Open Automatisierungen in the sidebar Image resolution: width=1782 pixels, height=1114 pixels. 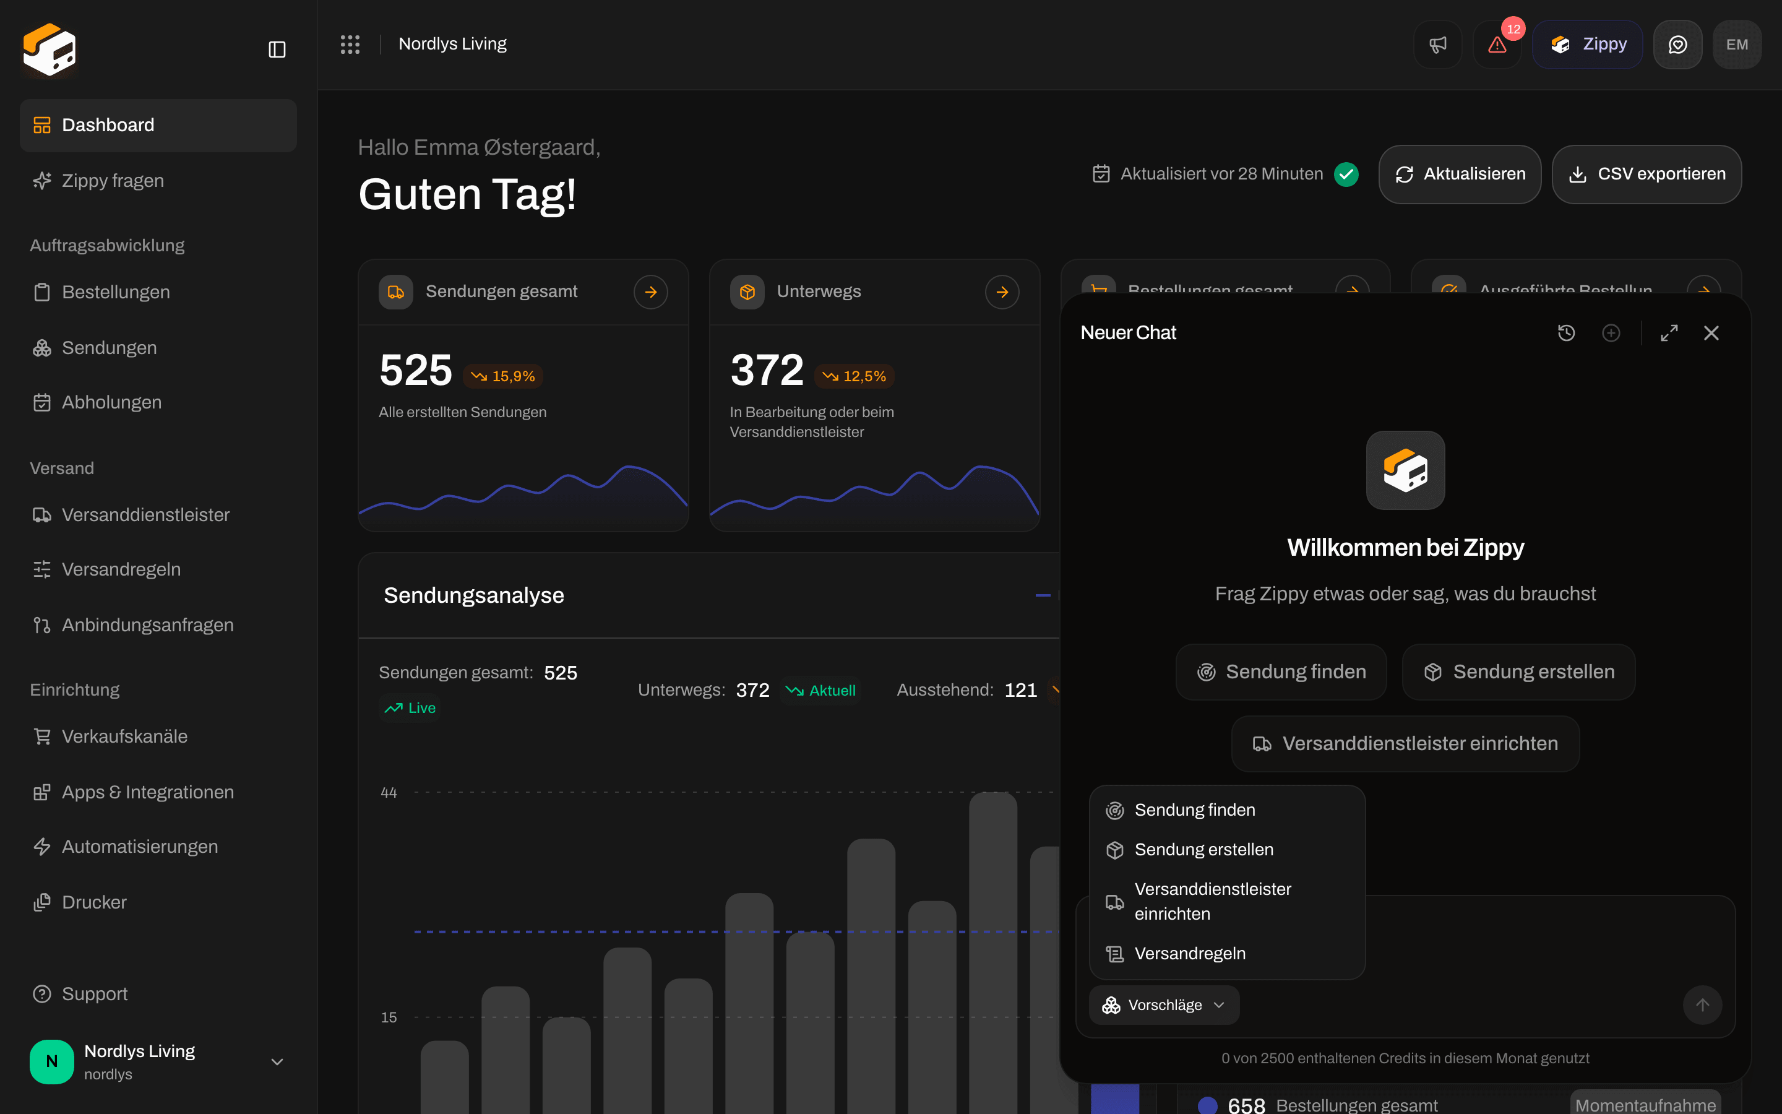pyautogui.click(x=158, y=847)
